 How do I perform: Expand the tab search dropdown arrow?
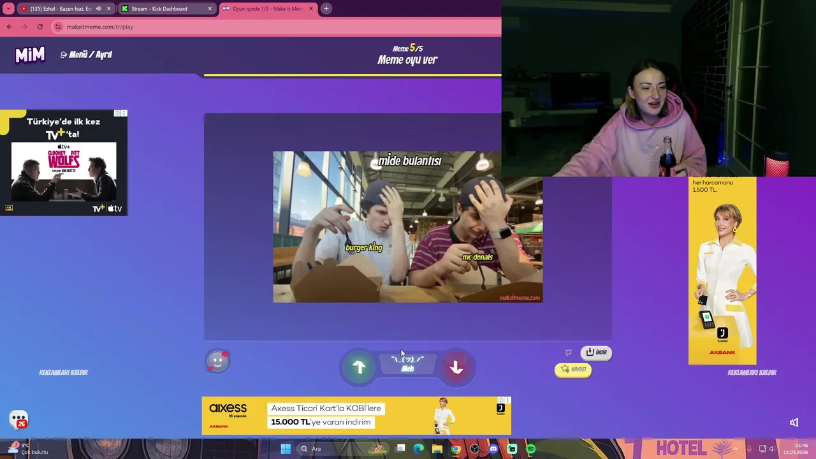tap(8, 9)
